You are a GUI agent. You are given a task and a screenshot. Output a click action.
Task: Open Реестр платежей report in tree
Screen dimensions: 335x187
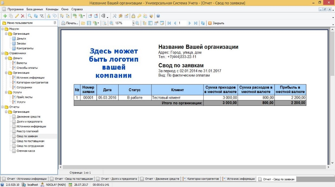[27, 131]
